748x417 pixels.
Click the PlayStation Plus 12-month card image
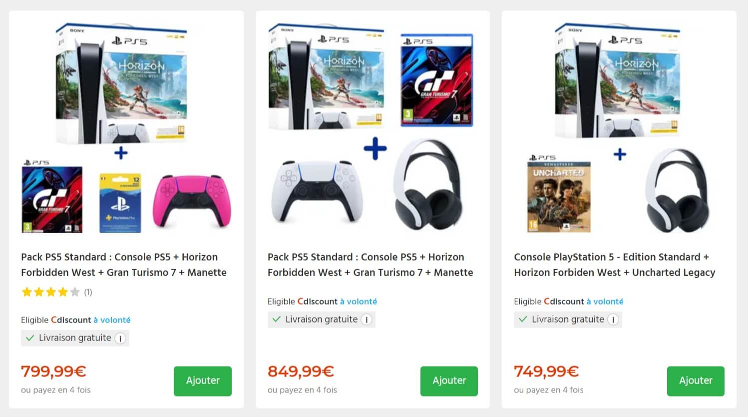coord(120,203)
